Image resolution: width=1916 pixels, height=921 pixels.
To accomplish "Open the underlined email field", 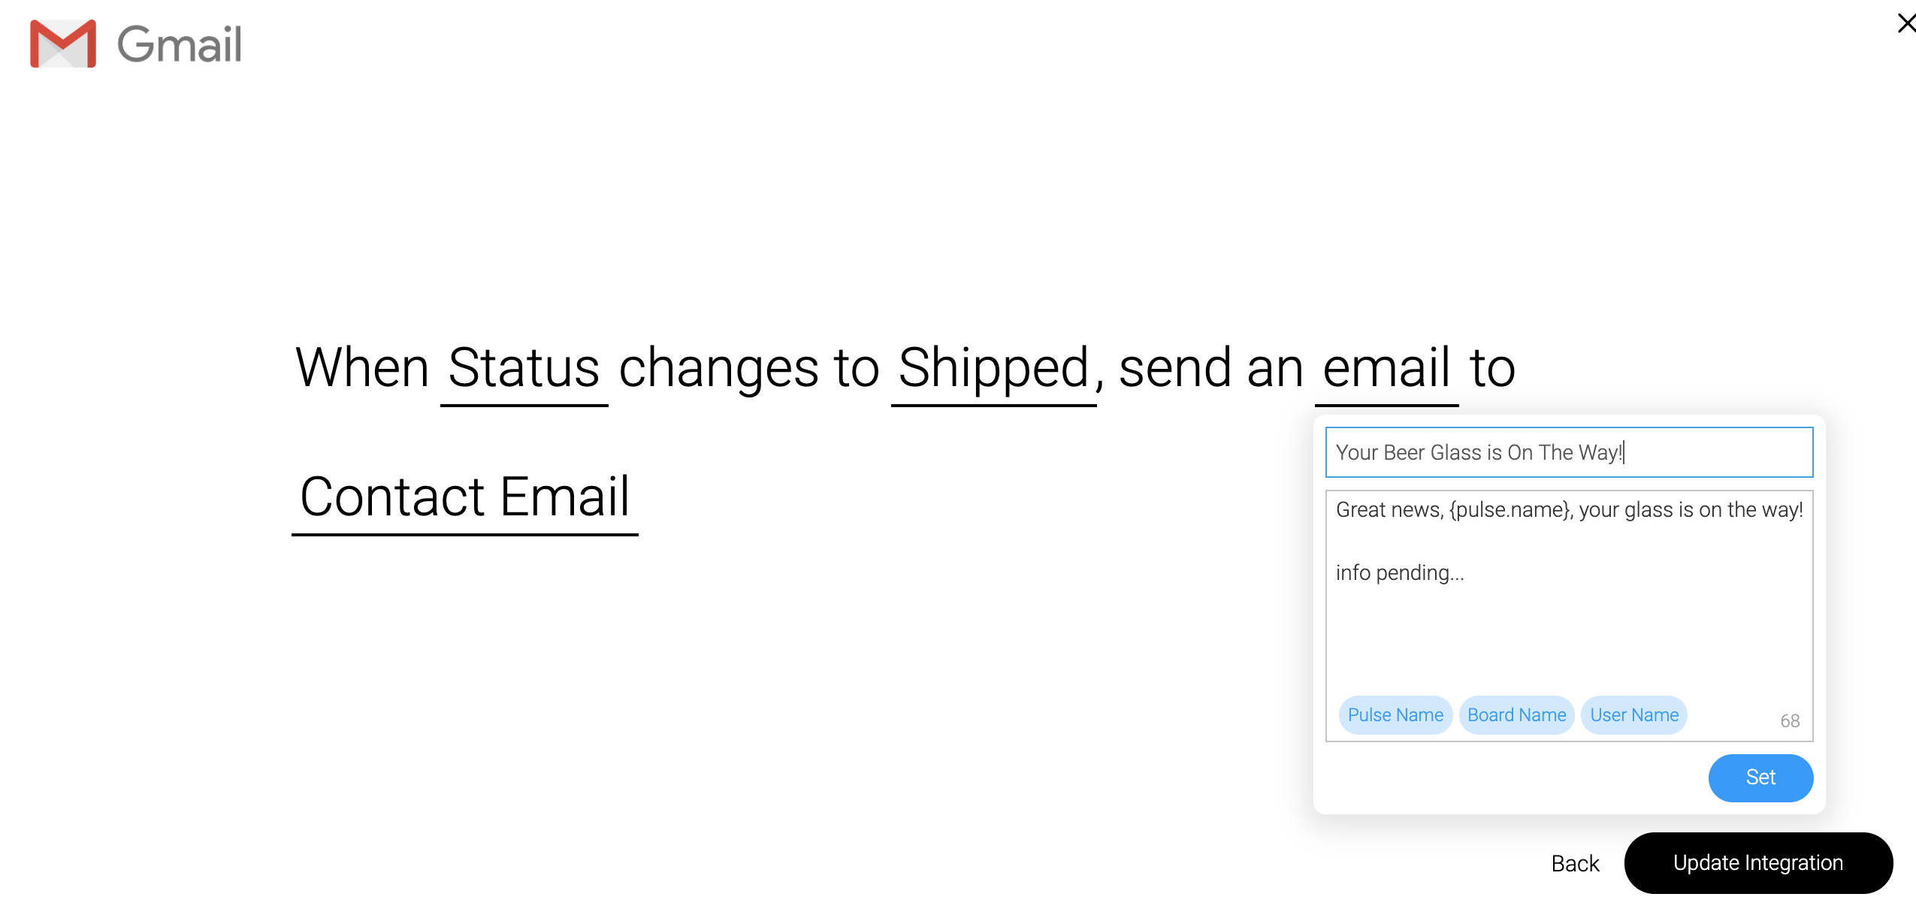I will point(1386,369).
